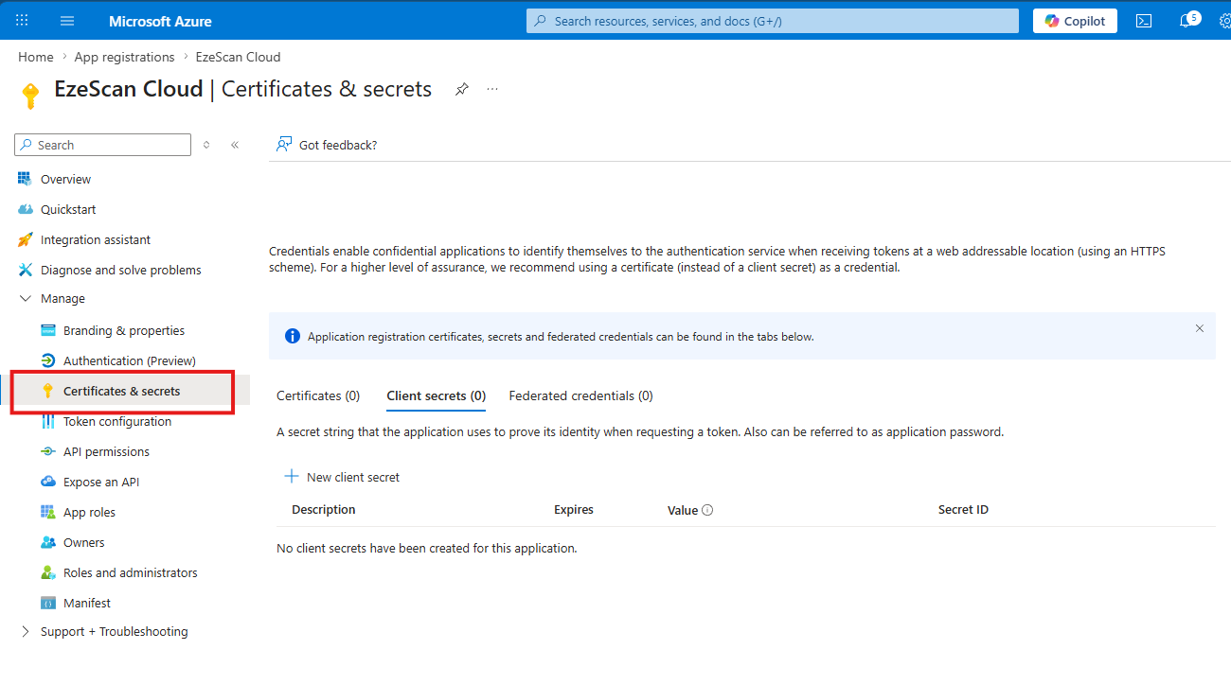This screenshot has height=685, width=1231.
Task: Open the Cloud Shell terminal icon
Action: [1144, 21]
